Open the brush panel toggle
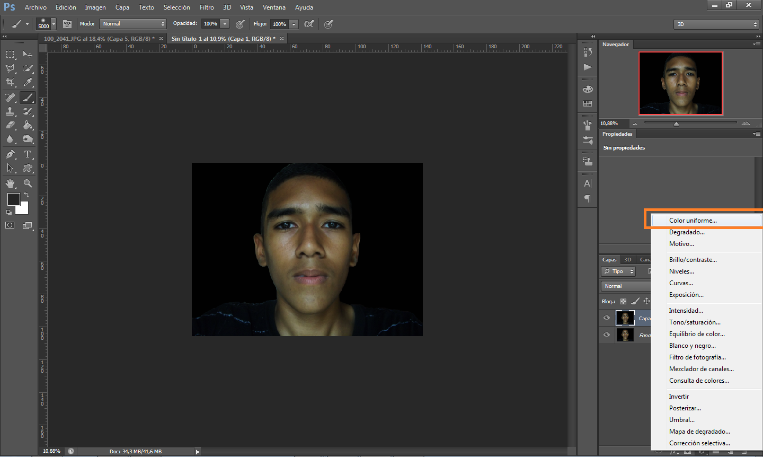 point(67,24)
